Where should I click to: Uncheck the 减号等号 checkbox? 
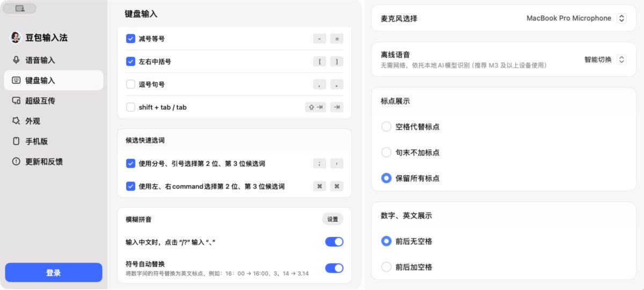click(x=130, y=39)
